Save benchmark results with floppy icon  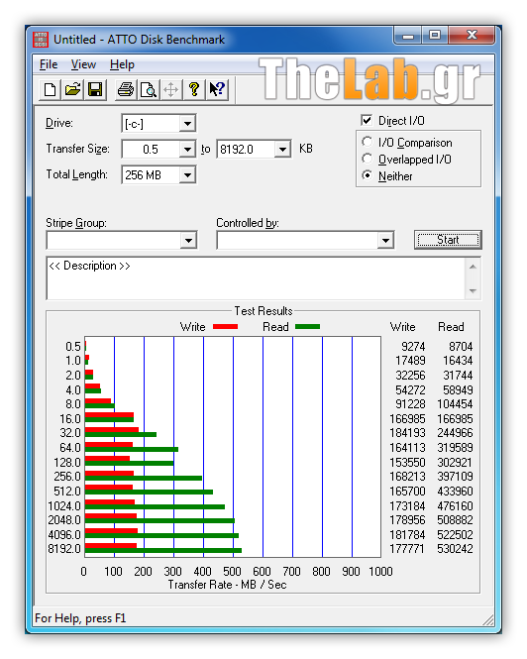click(x=95, y=89)
